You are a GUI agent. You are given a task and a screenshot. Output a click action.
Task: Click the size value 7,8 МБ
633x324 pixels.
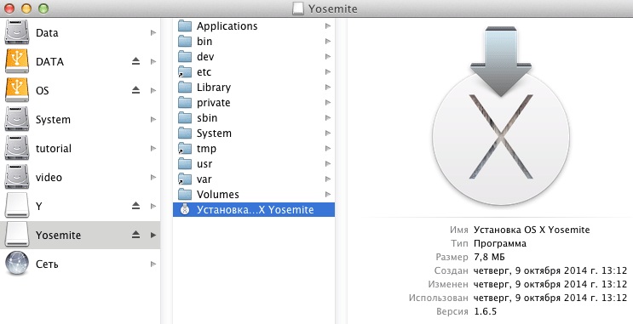(x=489, y=257)
